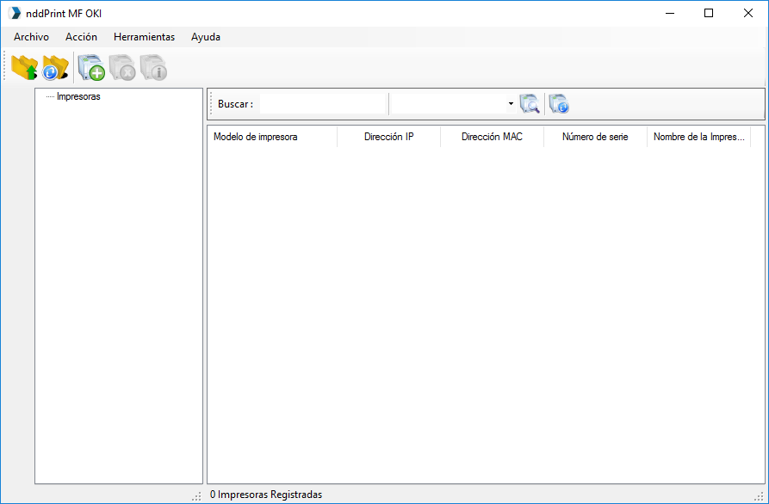Click the 'Buscar :' label

(x=235, y=104)
